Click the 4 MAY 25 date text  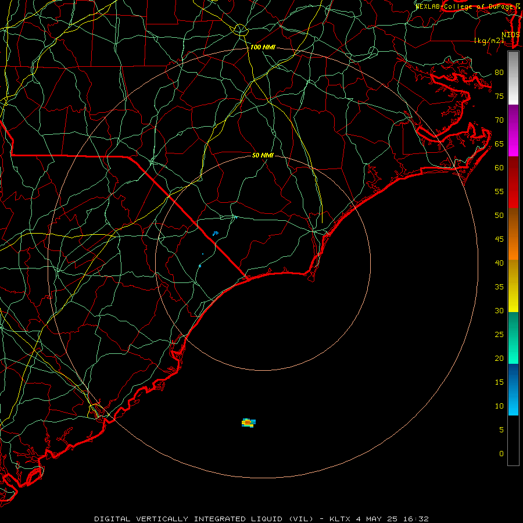coord(377,519)
